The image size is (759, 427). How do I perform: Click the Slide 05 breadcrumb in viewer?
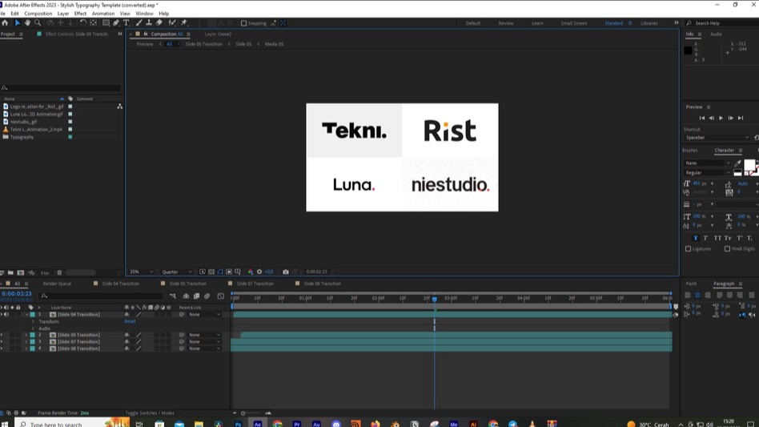pyautogui.click(x=243, y=44)
